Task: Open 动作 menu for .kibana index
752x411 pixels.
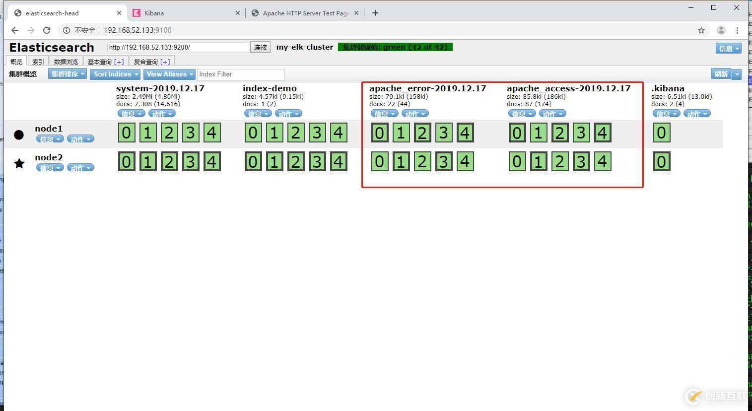Action: (x=697, y=114)
